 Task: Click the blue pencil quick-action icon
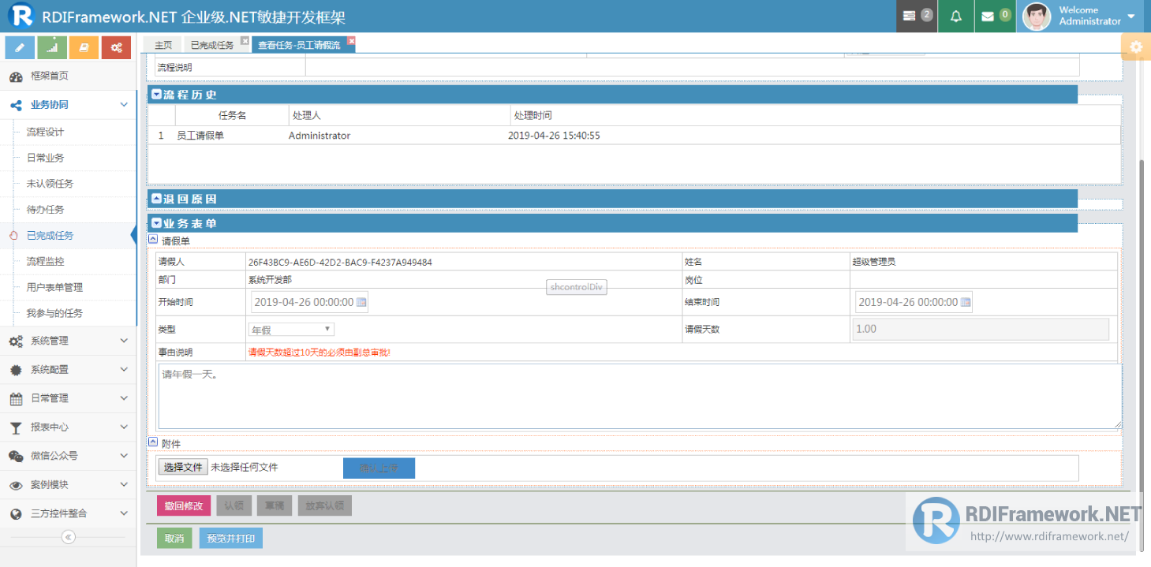point(20,48)
